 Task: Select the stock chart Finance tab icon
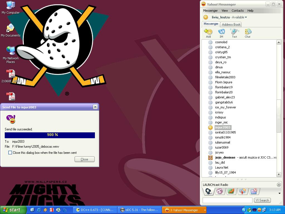(x=231, y=191)
